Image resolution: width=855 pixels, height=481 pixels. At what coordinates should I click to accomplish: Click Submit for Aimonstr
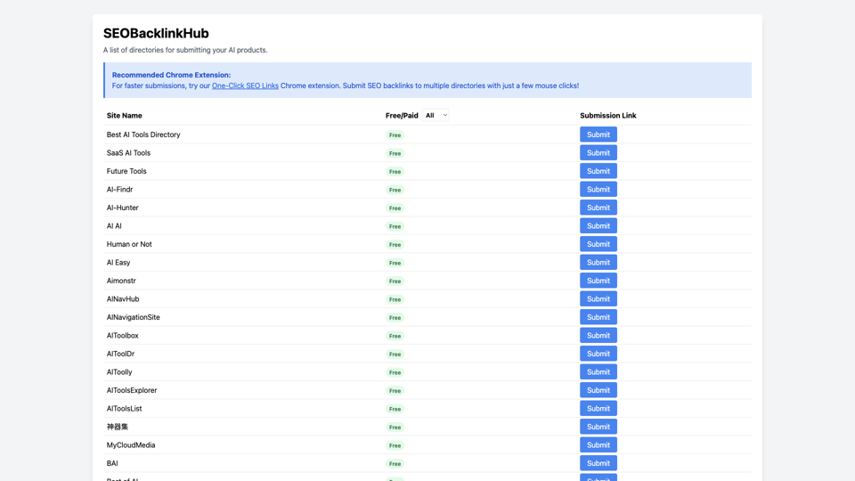pos(598,281)
